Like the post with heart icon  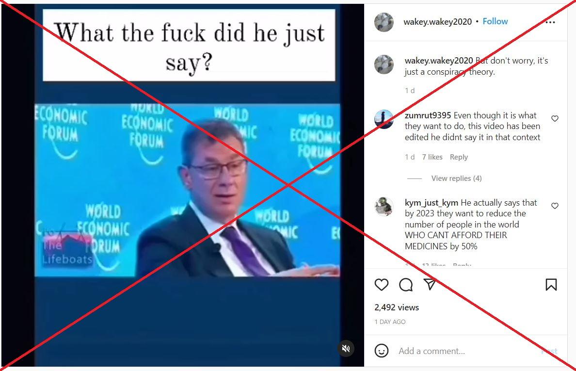pos(381,285)
